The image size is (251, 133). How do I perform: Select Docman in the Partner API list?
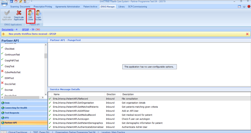[x=9, y=90]
